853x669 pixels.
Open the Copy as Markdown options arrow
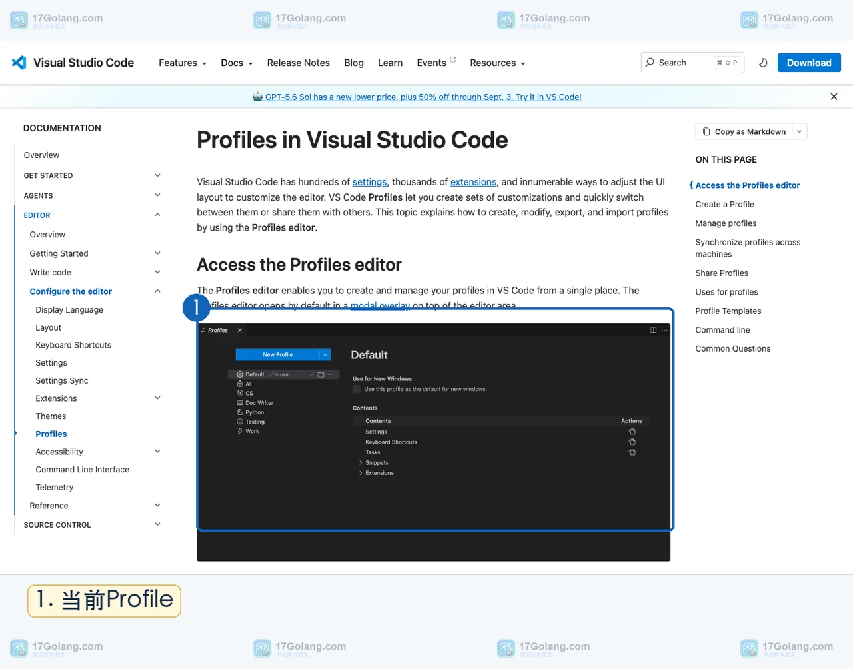pyautogui.click(x=800, y=131)
